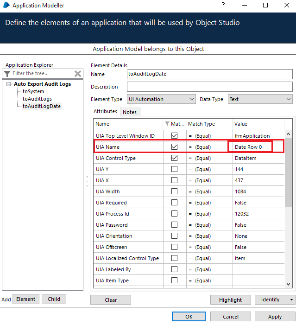Image resolution: width=296 pixels, height=325 pixels.
Task: Click the filter funnel icon in Application Explorer
Action: click(x=7, y=74)
